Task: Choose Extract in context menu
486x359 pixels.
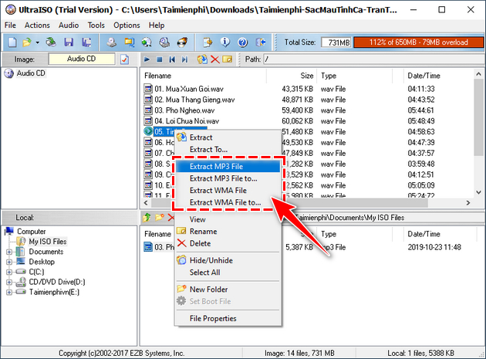Action: click(x=228, y=137)
